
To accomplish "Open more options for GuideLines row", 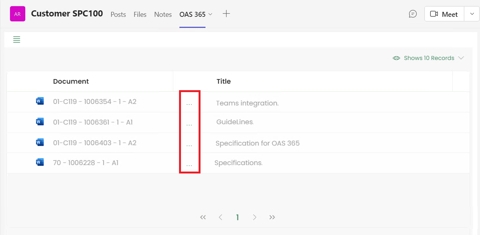I will point(189,124).
